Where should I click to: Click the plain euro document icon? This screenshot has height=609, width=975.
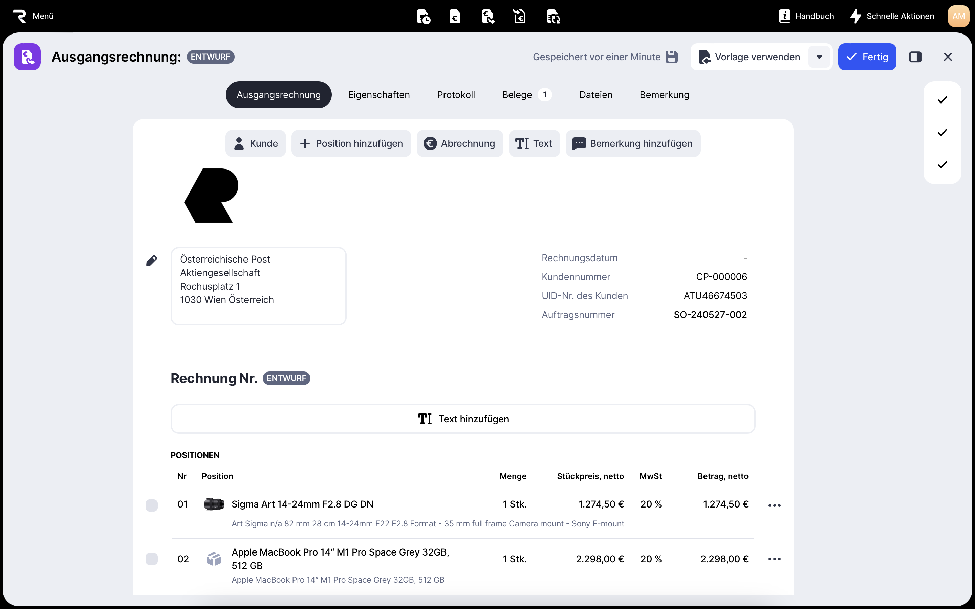coord(455,17)
